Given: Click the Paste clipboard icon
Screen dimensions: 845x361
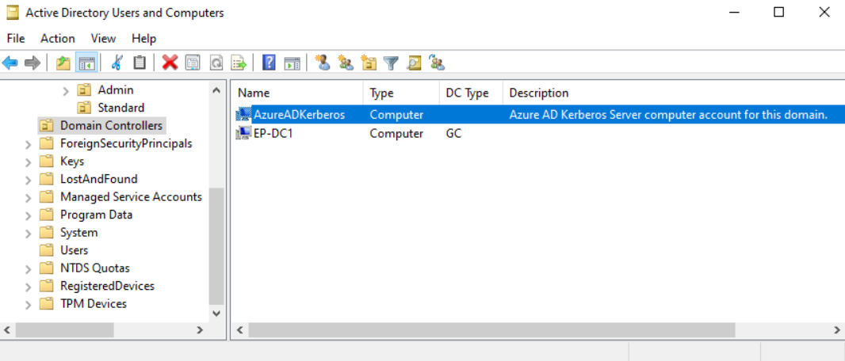Looking at the screenshot, I should coord(140,63).
